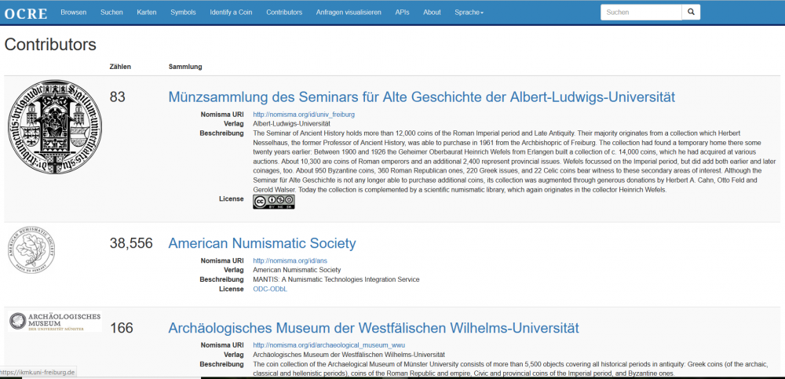Go to the Karten page
This screenshot has width=785, height=379.
coord(146,13)
